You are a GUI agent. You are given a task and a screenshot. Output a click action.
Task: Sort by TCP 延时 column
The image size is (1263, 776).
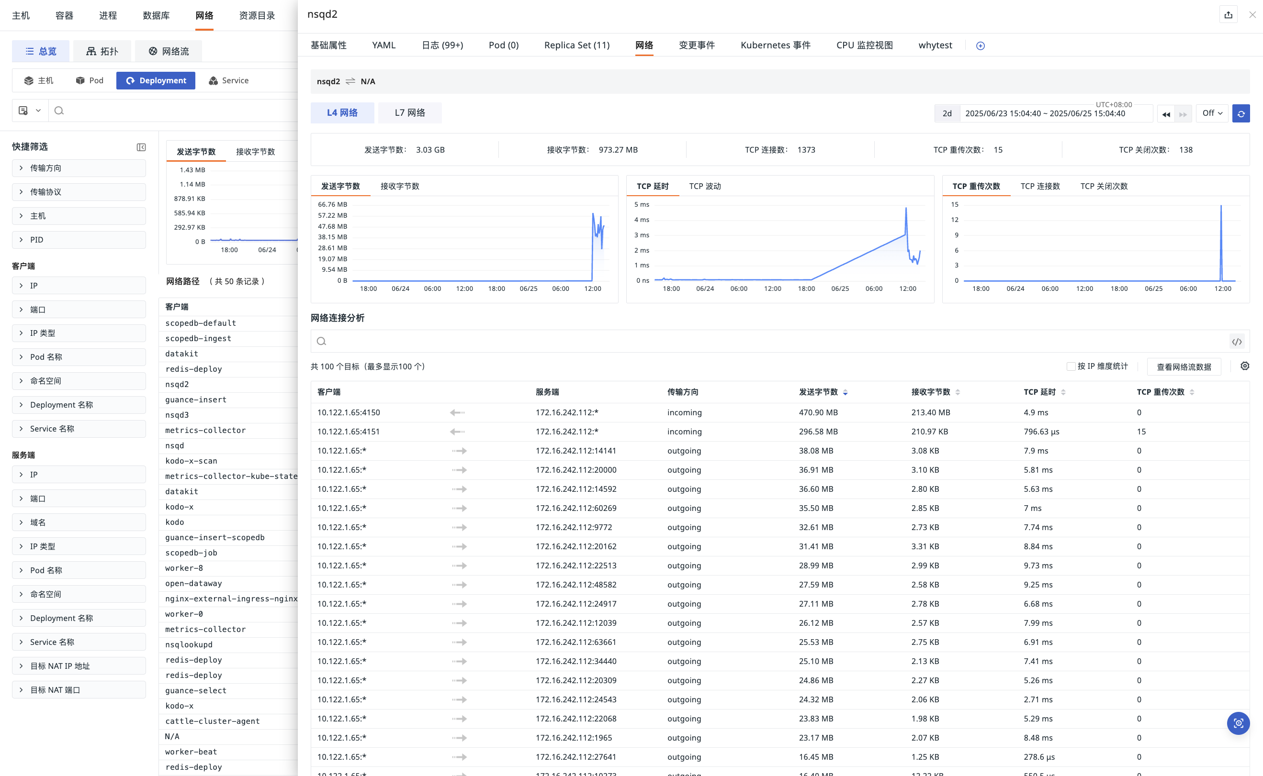[1063, 392]
